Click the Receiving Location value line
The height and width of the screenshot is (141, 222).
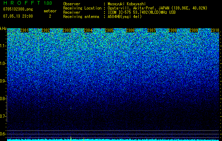157,8
